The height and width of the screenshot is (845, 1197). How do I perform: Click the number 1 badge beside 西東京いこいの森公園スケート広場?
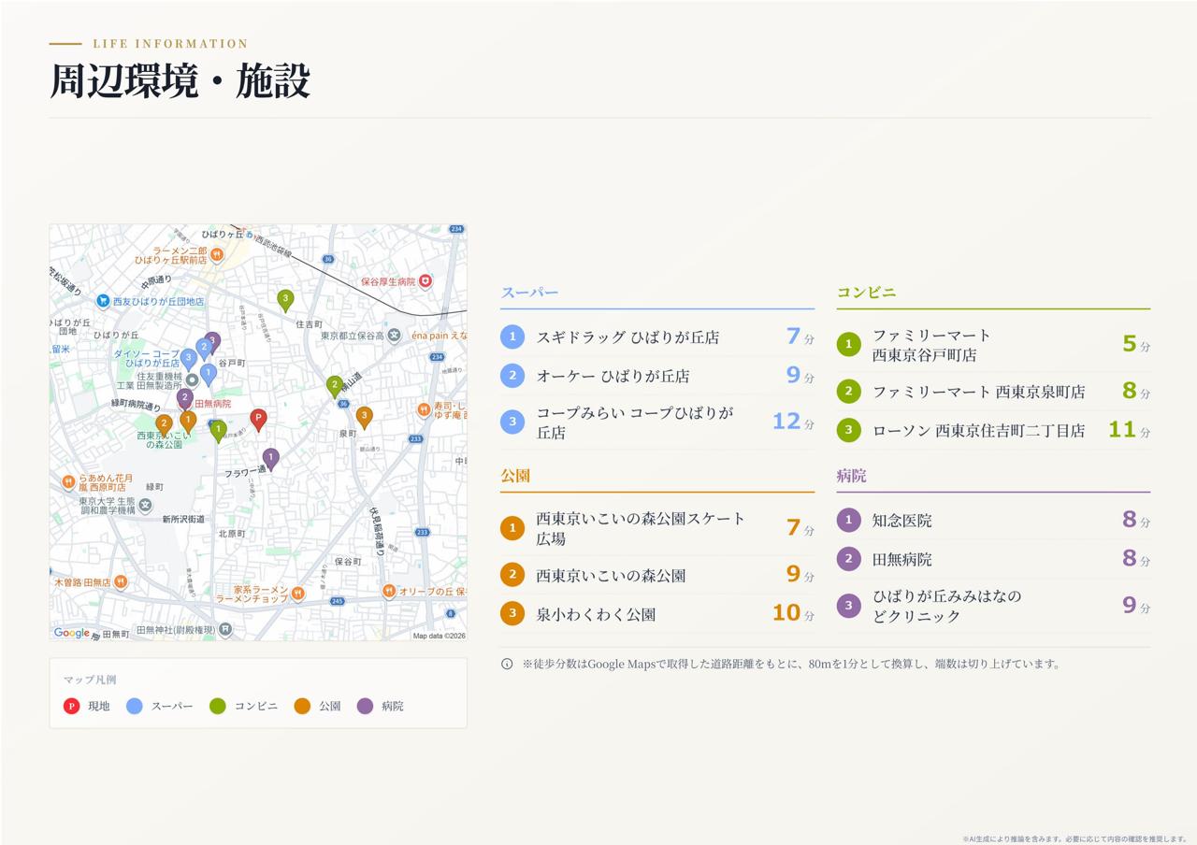click(x=512, y=528)
